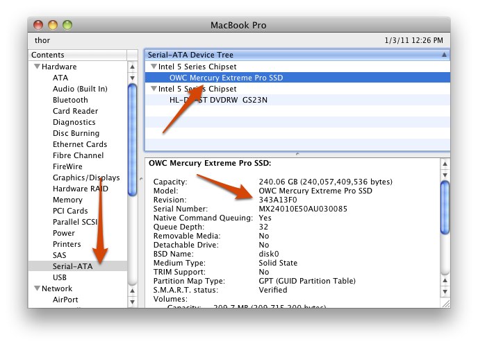The image size is (478, 346).
Task: Select OWC Mercury Extreme Pro SSD row
Action: coord(297,78)
